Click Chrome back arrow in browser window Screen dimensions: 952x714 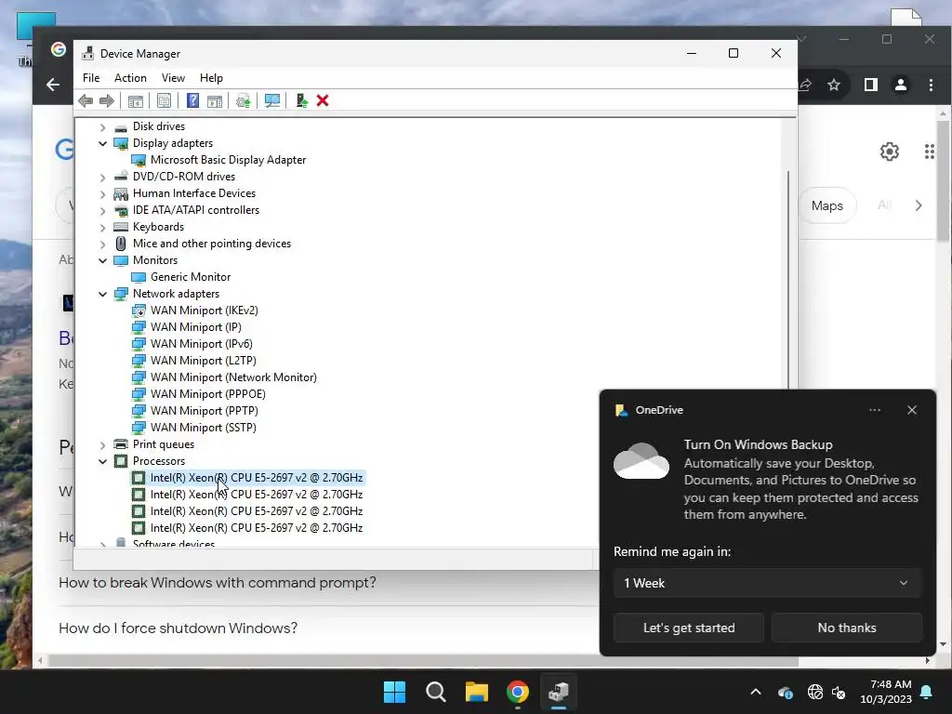coord(53,85)
